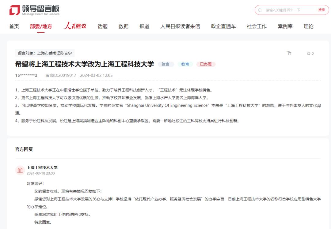Open the 社会工作 menu item
331x229 pixels.
coord(257,26)
